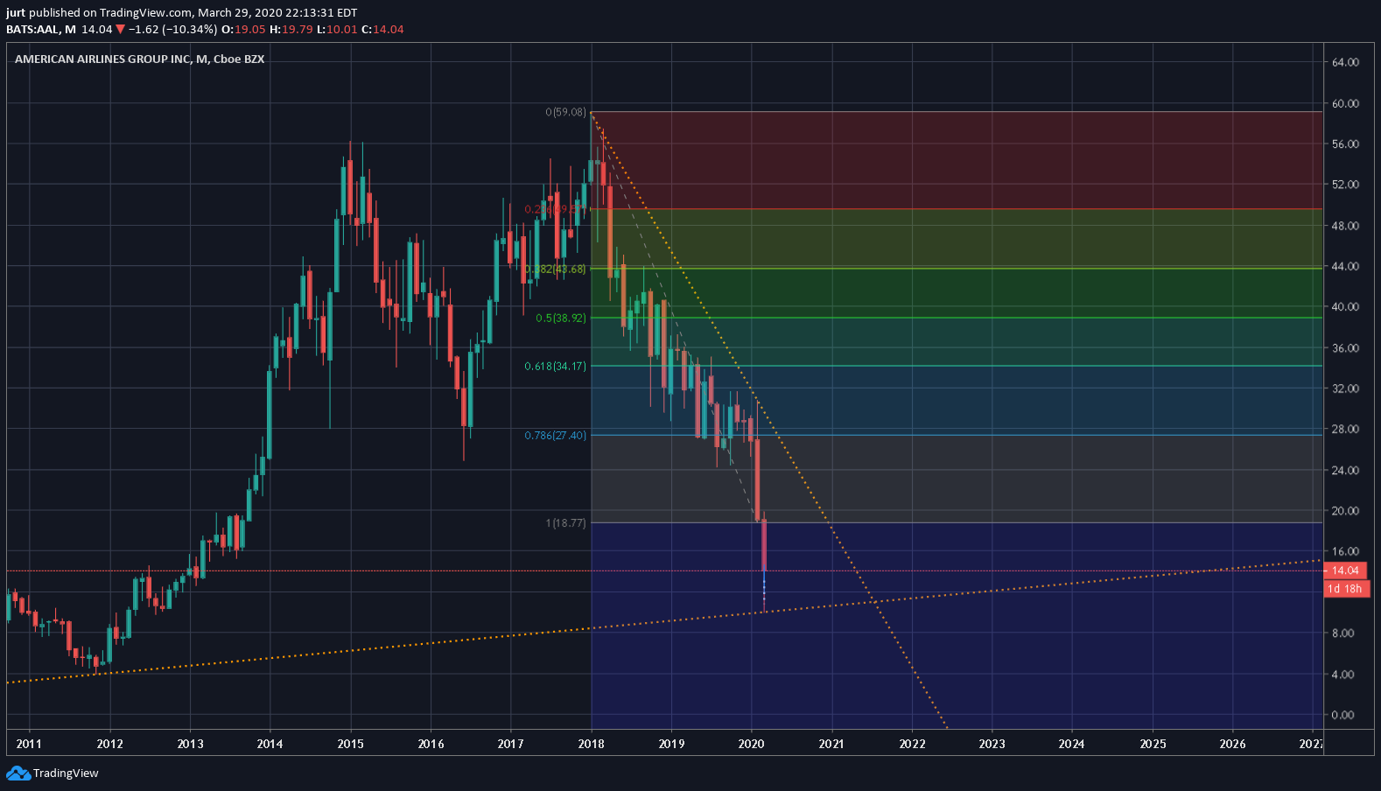1381x791 pixels.
Task: Click the '2021' year on time axis
Action: tap(831, 744)
